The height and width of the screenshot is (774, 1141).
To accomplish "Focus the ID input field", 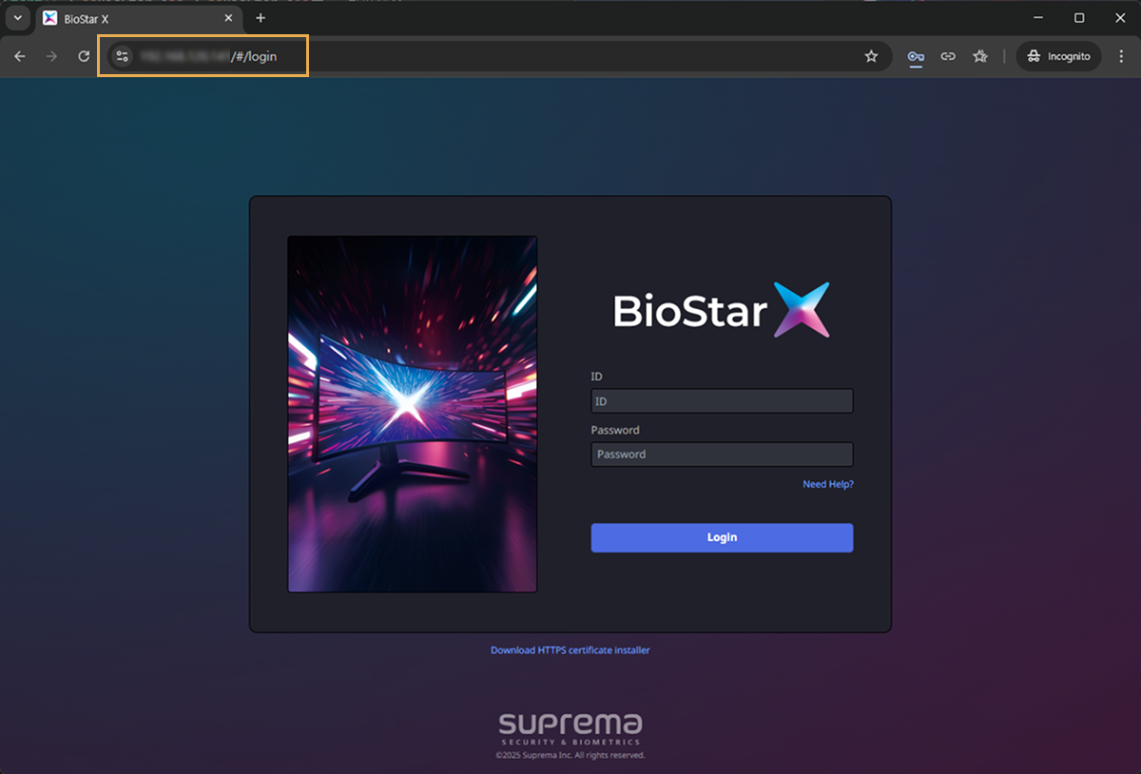I will (x=722, y=401).
